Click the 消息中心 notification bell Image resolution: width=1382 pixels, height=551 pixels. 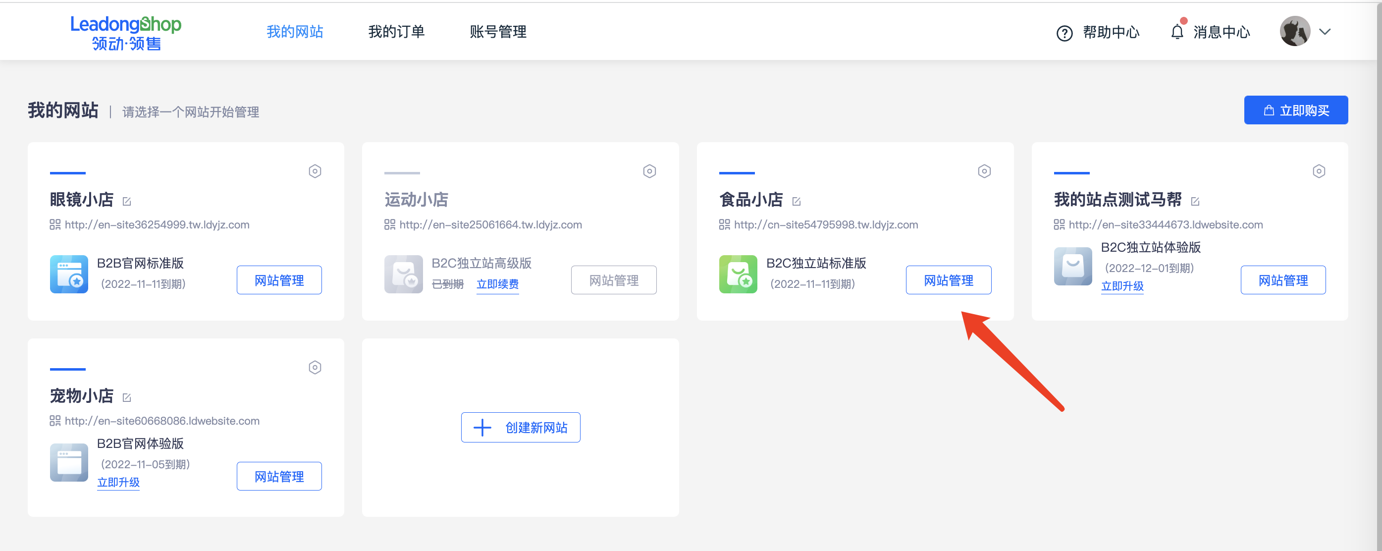pos(1178,32)
